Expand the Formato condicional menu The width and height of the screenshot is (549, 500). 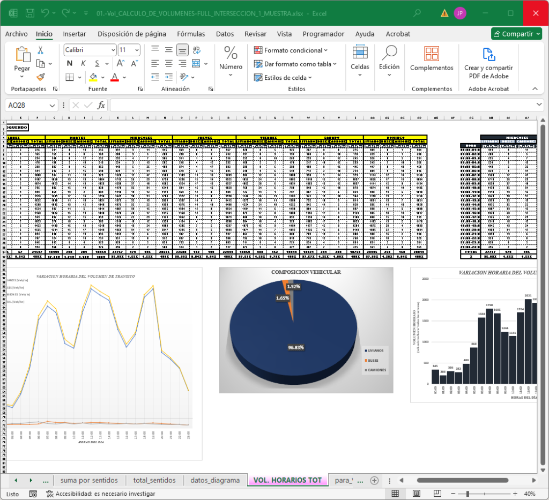[x=292, y=50]
